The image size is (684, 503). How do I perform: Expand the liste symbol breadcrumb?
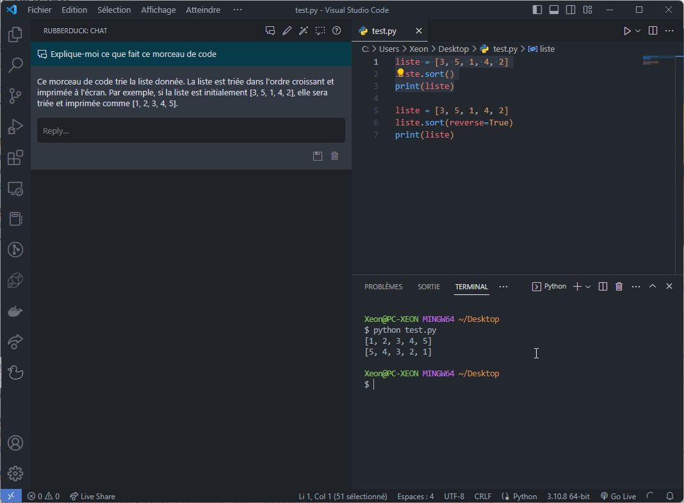pos(541,49)
